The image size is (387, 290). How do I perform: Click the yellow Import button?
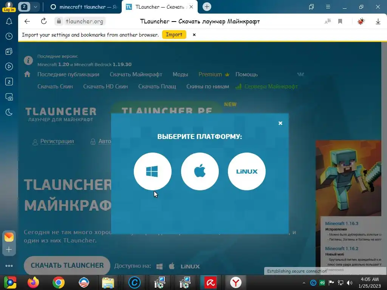174,34
